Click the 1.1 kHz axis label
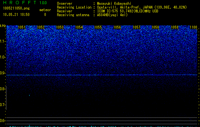Viewport: 200px width, 127px height. (x=3, y=41)
